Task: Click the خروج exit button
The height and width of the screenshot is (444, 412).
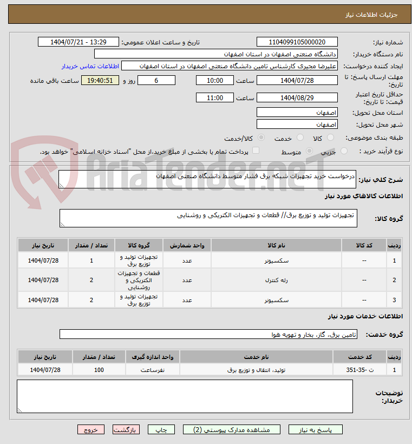Action: [x=91, y=429]
